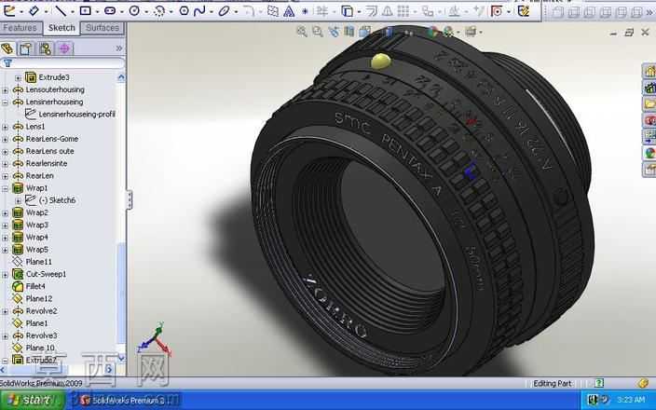This screenshot has width=656, height=410.
Task: Click the feature tree scroll-up arrow
Action: tap(121, 77)
